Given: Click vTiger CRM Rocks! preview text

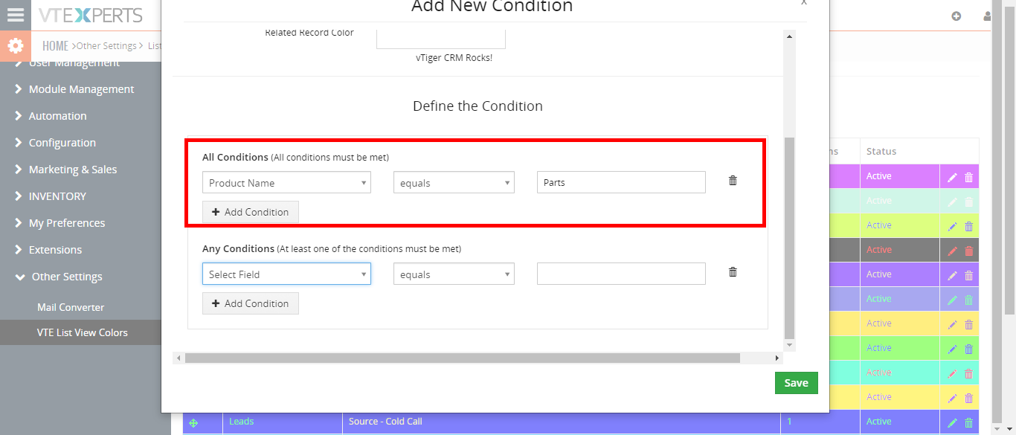Looking at the screenshot, I should pos(454,58).
